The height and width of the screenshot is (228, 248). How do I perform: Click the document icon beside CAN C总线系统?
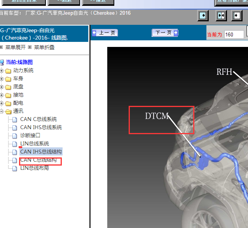pyautogui.click(x=14, y=119)
